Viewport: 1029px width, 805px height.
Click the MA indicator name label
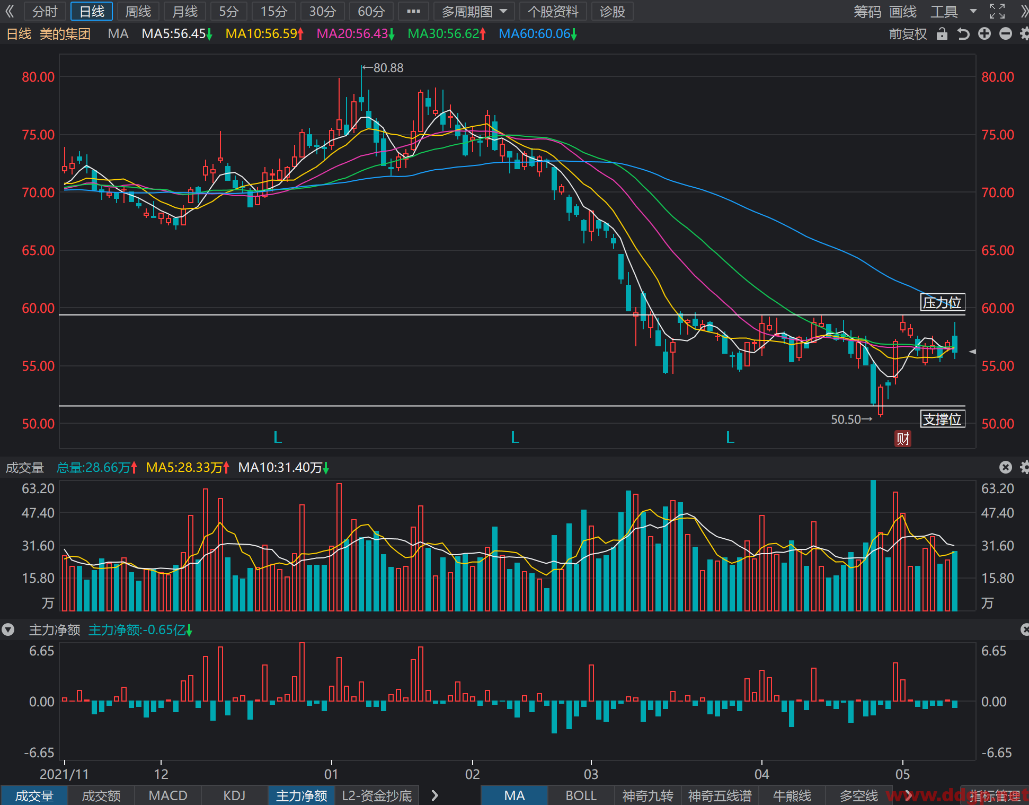(x=118, y=34)
